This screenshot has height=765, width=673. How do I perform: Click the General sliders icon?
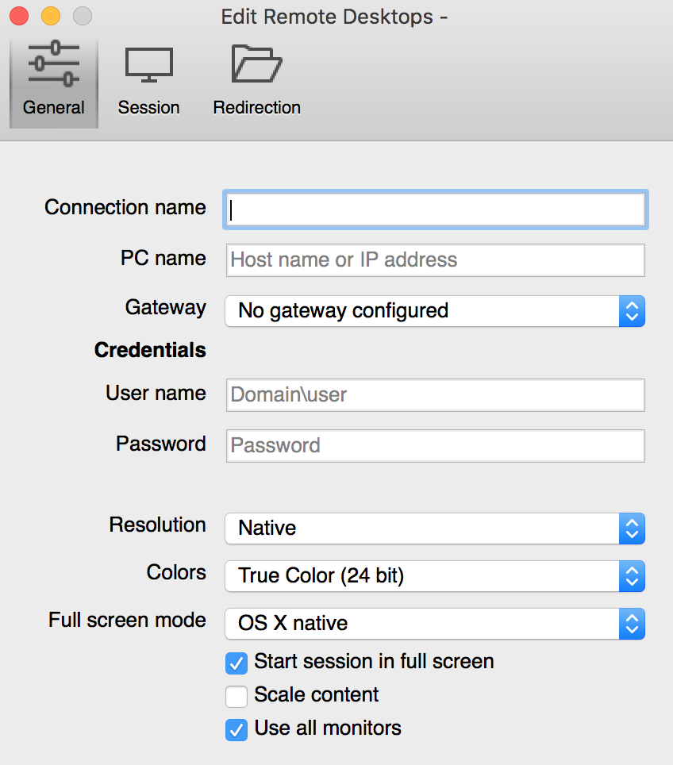pyautogui.click(x=53, y=63)
